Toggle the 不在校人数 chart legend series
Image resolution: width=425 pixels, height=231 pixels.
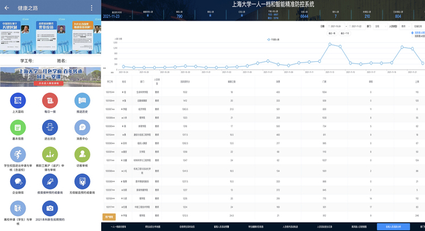[274, 40]
